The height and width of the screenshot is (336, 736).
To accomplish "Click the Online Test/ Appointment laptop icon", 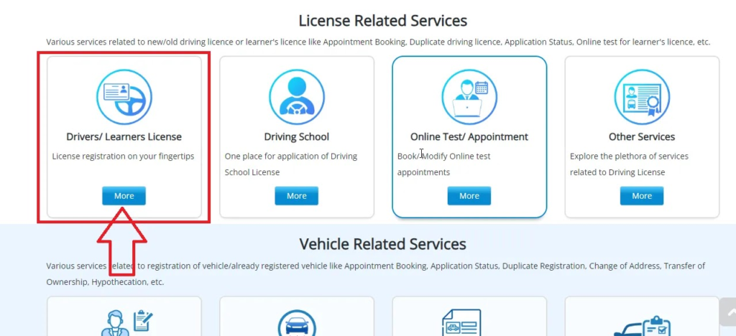I will click(469, 97).
